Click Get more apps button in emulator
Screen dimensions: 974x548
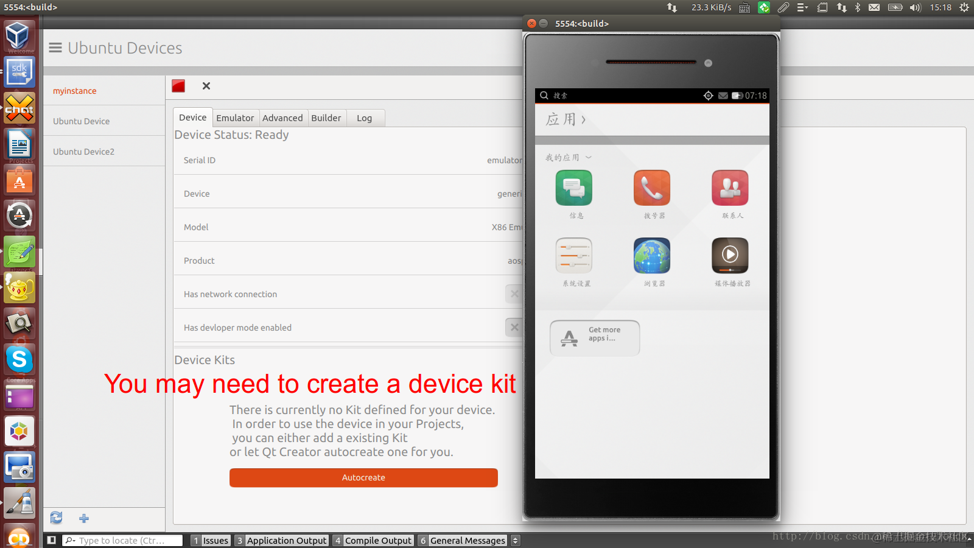coord(595,337)
